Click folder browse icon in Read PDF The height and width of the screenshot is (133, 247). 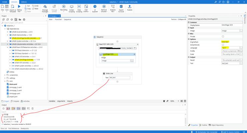135,48
